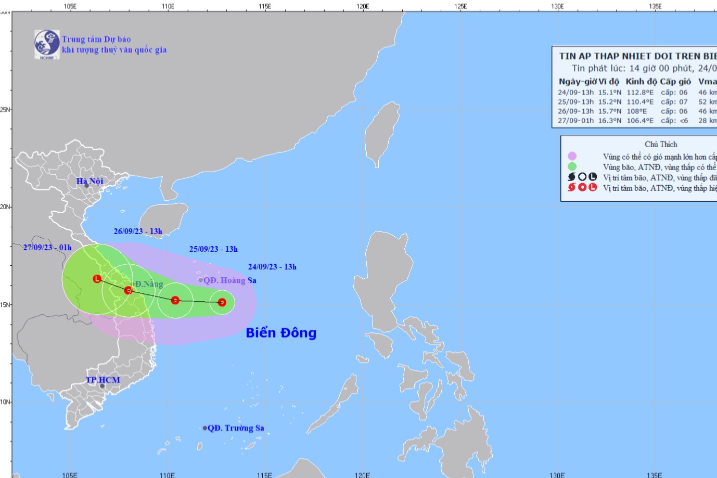Click the '25/09-13h' table row date
This screenshot has width=717, height=478.
576,102
